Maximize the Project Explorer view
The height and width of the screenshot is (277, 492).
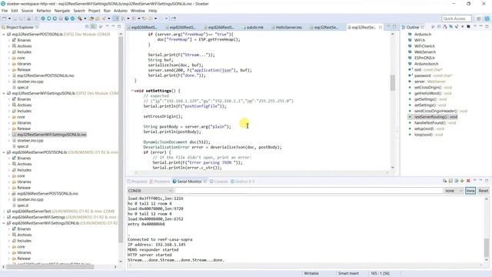pos(119,27)
